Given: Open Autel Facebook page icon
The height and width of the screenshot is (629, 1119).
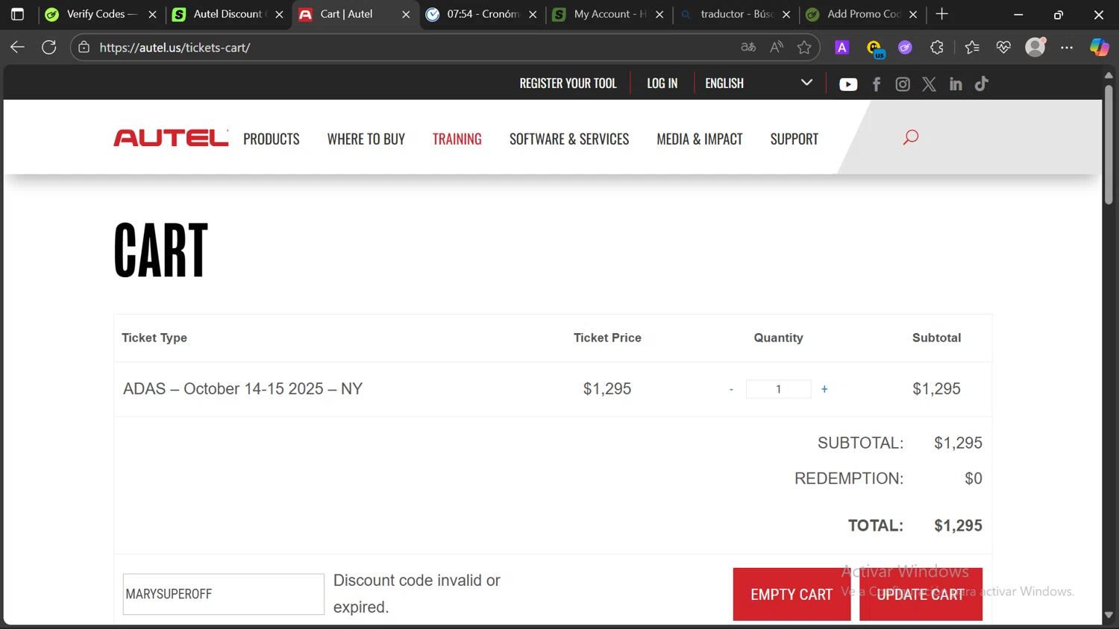Looking at the screenshot, I should (x=877, y=84).
